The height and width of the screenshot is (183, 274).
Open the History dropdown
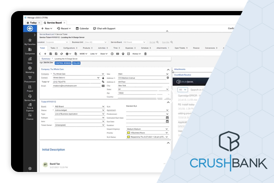point(137,54)
